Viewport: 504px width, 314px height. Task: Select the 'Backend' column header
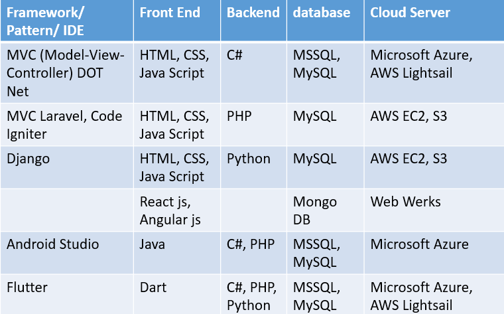(x=253, y=21)
